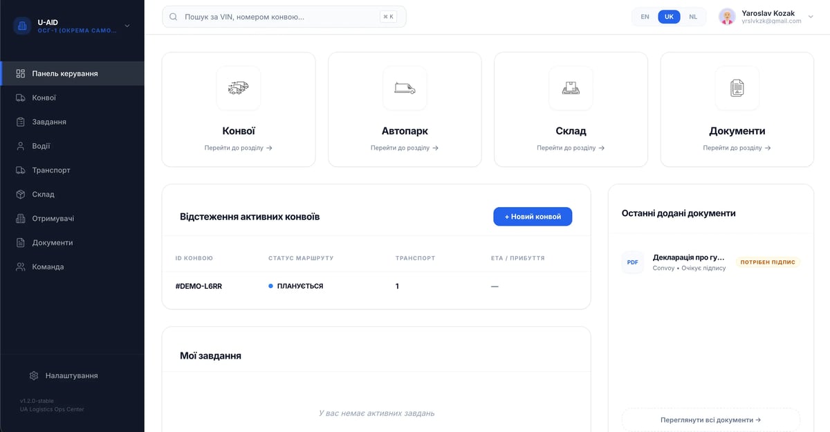Switch interface language to EN

point(645,17)
